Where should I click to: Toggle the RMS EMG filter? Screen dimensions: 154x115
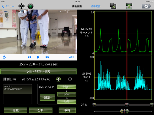click(67, 102)
